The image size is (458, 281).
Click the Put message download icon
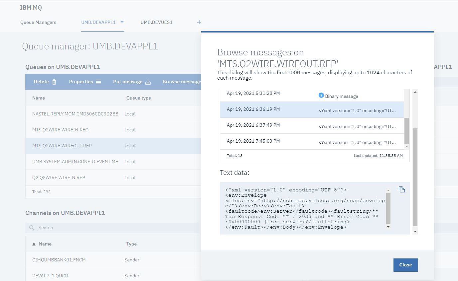(148, 82)
